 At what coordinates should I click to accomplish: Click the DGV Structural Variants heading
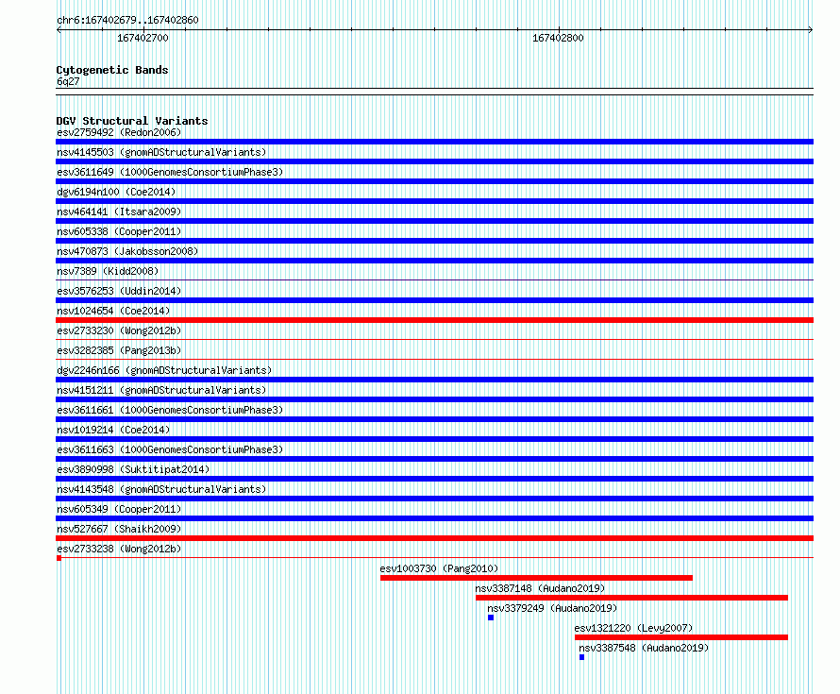tap(132, 121)
